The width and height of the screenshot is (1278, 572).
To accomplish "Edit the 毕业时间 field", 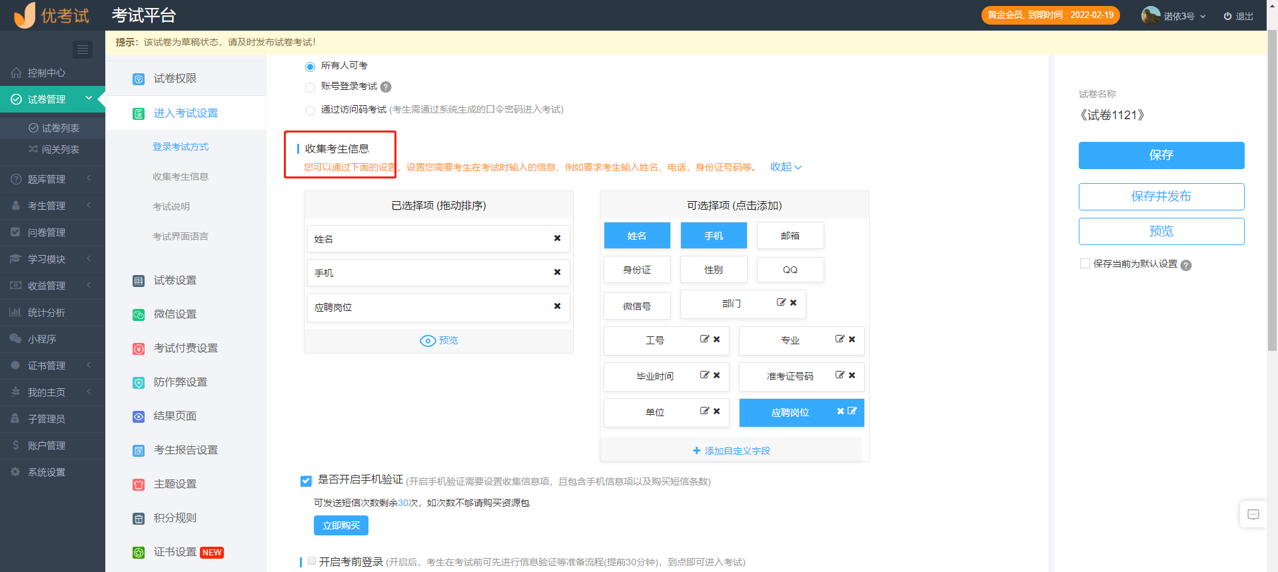I will pyautogui.click(x=704, y=375).
